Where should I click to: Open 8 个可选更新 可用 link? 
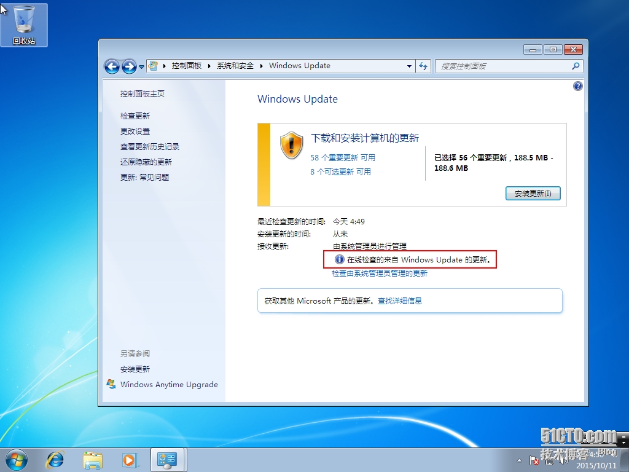pyautogui.click(x=340, y=172)
